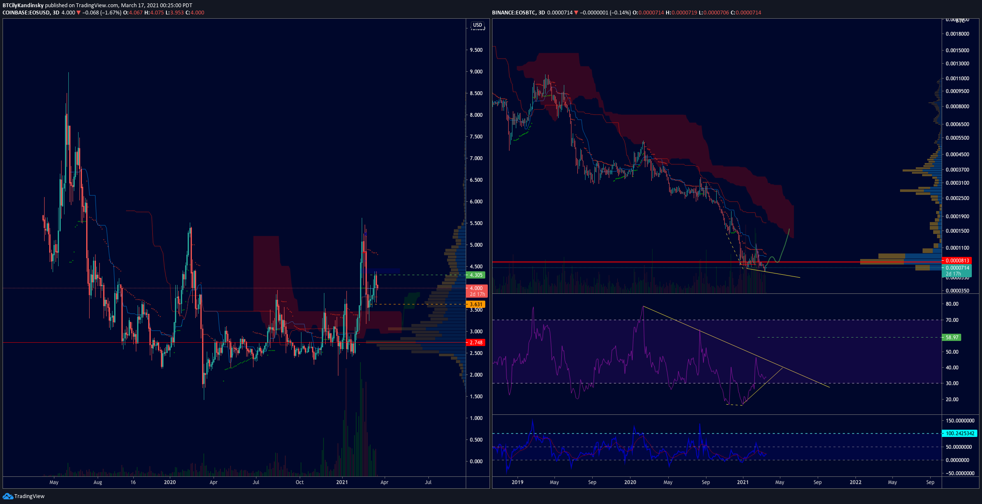Click the green 58.97 RSI level label
The width and height of the screenshot is (982, 504).
click(x=951, y=338)
